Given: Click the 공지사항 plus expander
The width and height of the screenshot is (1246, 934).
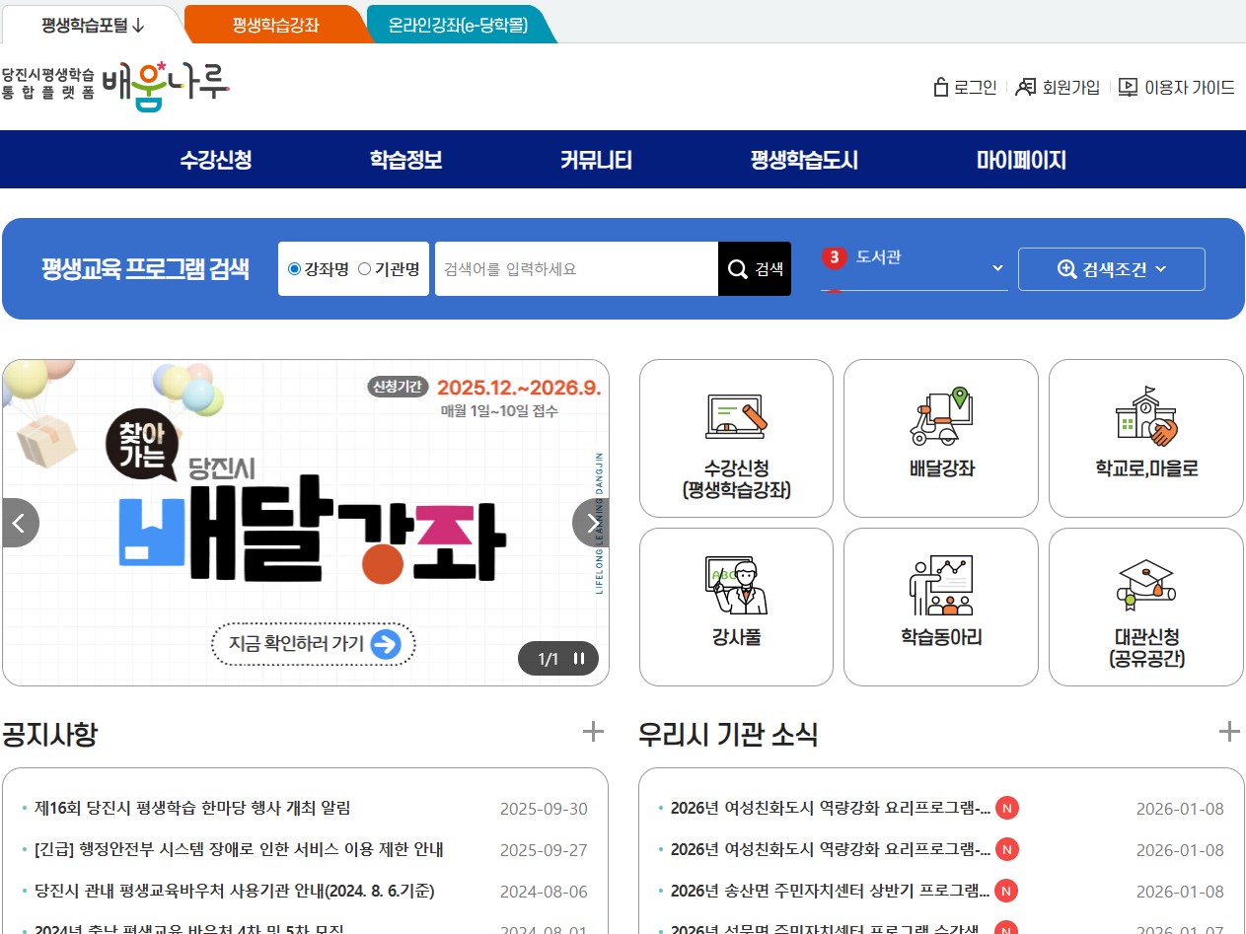Looking at the screenshot, I should click(x=593, y=733).
